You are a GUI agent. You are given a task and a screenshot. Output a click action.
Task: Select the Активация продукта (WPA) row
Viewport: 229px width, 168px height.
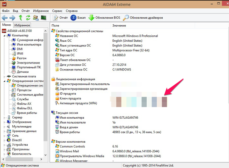(111, 103)
